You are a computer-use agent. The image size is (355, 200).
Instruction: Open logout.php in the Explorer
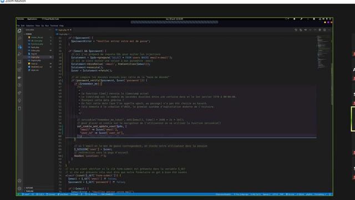36,61
